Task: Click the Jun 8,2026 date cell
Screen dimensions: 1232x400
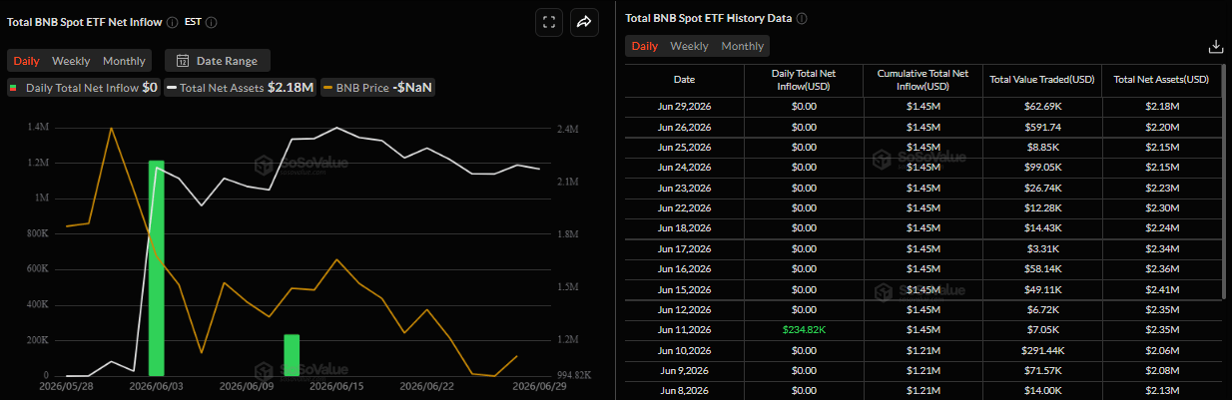Action: tap(684, 391)
